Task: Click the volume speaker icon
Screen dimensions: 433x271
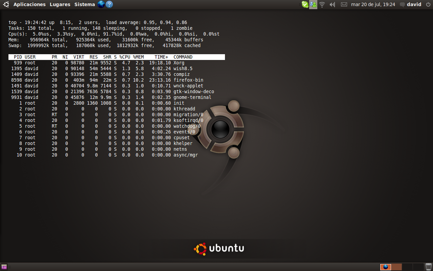Action: click(332, 4)
